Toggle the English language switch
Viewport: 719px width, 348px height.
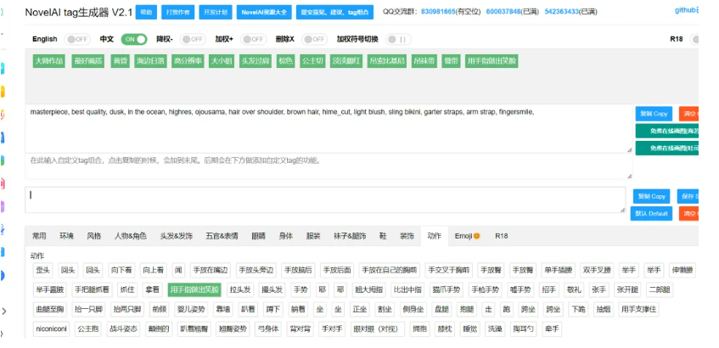(x=78, y=39)
